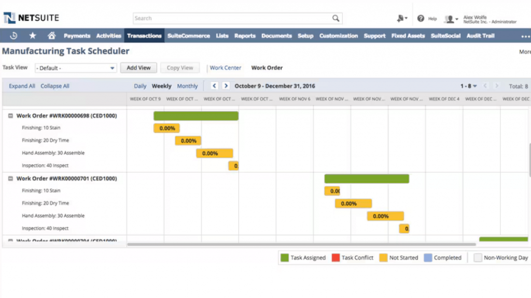531x298 pixels.
Task: Open the 1 - 8 page range dropdown
Action: point(468,86)
